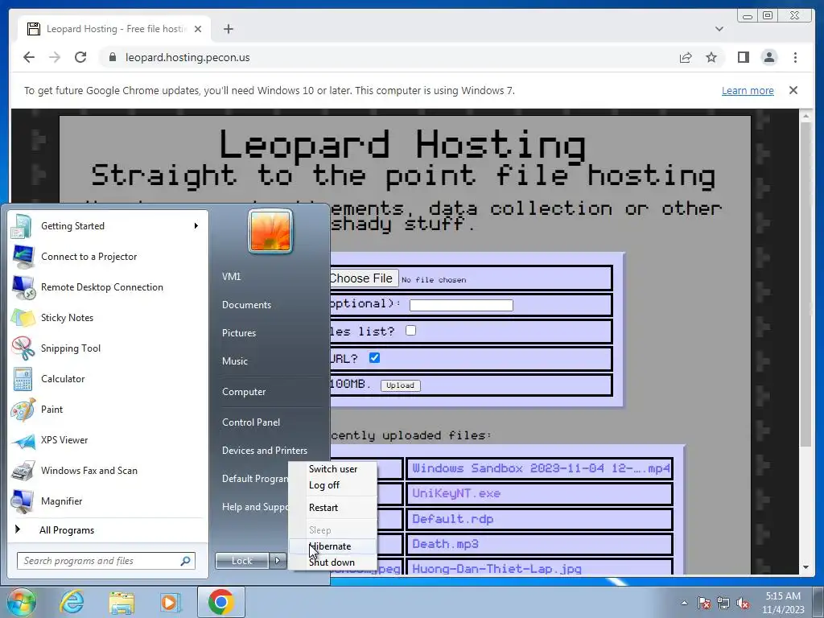Image resolution: width=824 pixels, height=618 pixels.
Task: Open the Default.rdp file link
Action: 452,519
